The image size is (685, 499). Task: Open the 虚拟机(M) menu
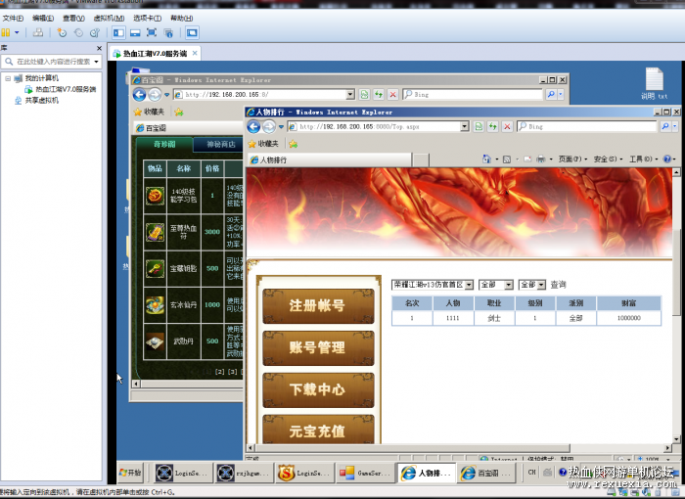[x=109, y=18]
